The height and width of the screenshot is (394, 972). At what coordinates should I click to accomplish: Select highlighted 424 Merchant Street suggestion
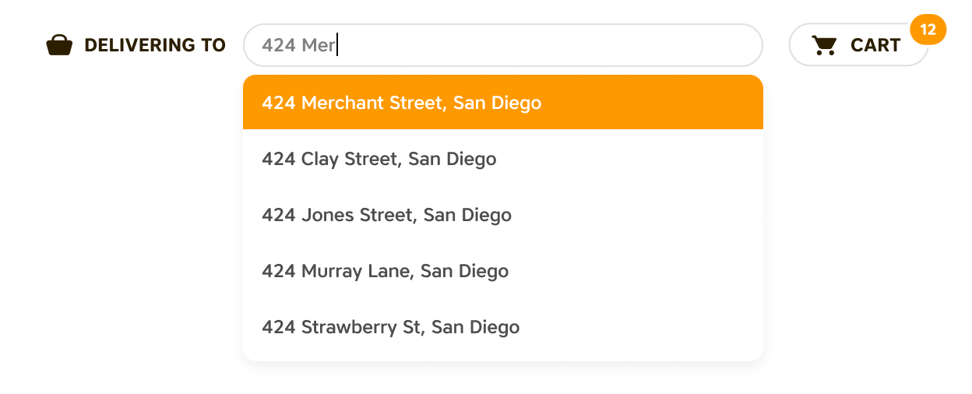click(x=503, y=102)
